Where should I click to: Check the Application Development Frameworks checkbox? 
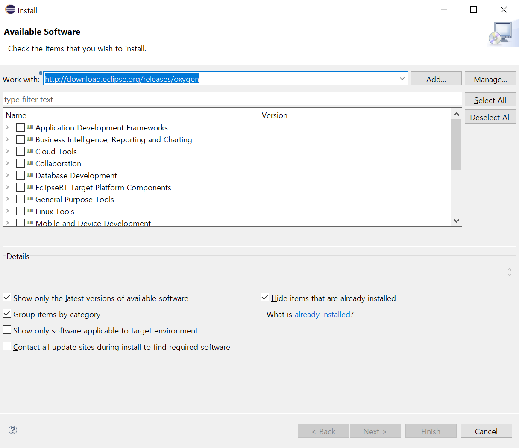[x=21, y=127]
